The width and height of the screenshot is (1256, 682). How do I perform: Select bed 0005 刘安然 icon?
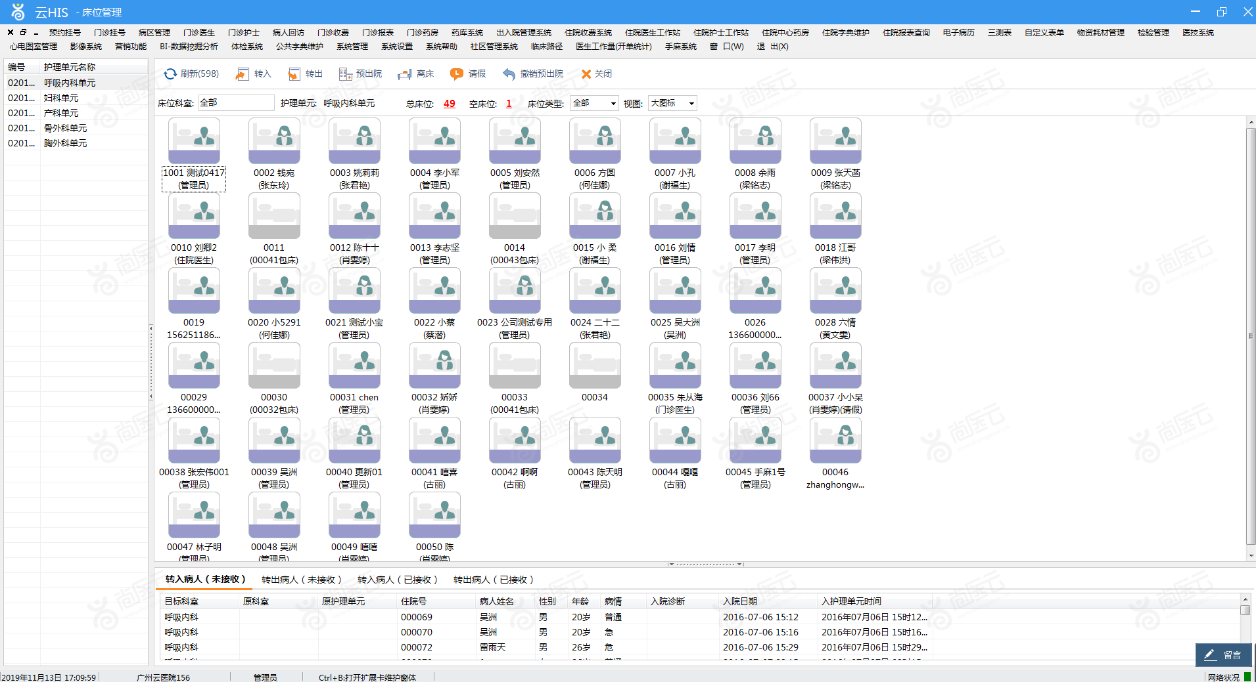[x=515, y=140]
